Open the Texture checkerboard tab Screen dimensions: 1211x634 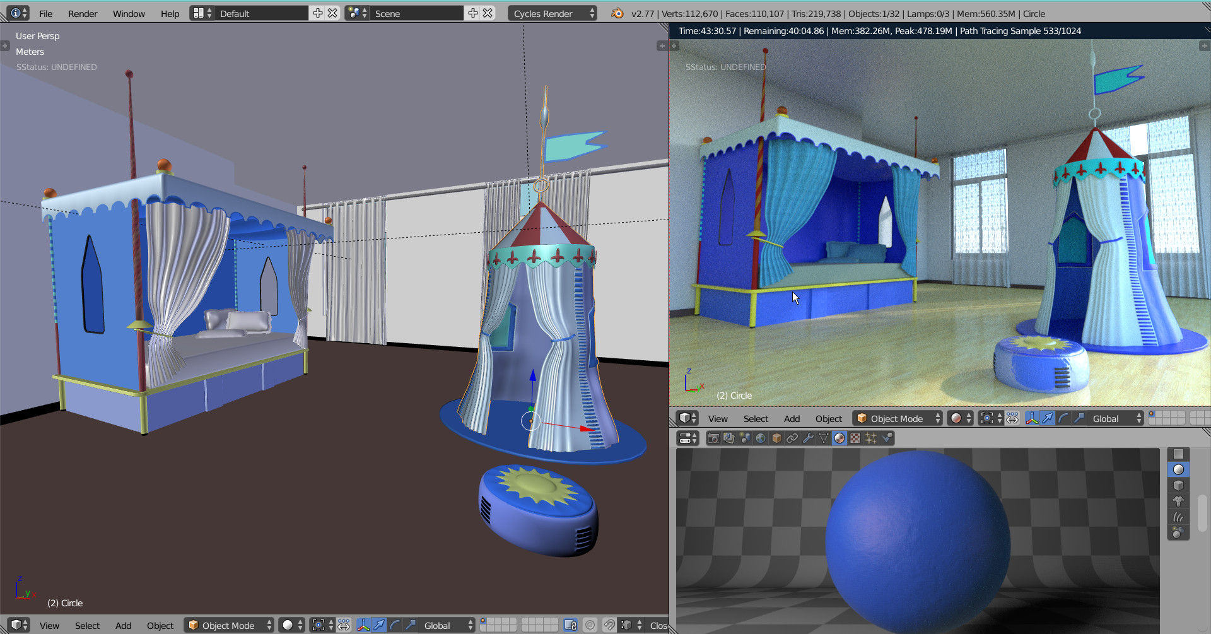point(855,438)
